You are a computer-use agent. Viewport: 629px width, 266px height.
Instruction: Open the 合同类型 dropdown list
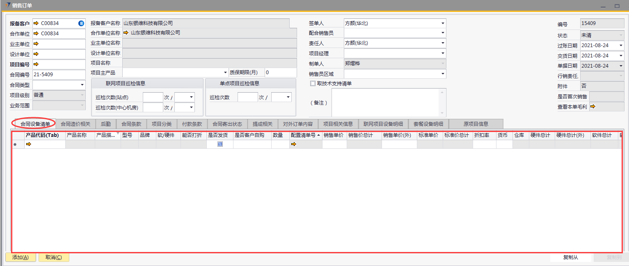82,85
